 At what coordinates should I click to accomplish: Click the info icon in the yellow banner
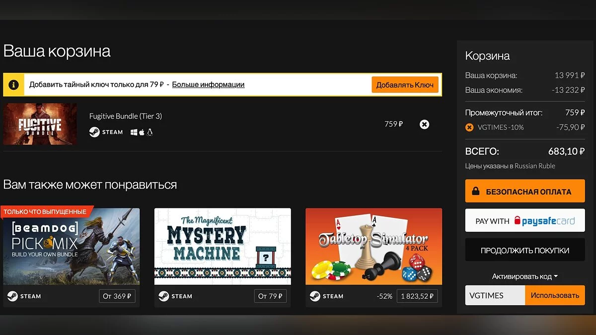click(x=14, y=85)
